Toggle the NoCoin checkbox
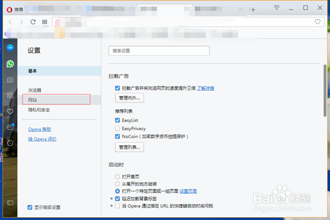The width and height of the screenshot is (330, 220). (x=118, y=136)
